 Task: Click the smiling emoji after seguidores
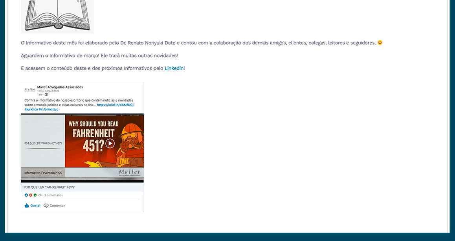tap(380, 43)
